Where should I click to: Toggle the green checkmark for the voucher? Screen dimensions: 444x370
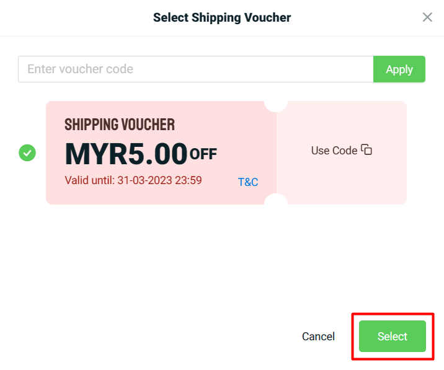click(27, 153)
